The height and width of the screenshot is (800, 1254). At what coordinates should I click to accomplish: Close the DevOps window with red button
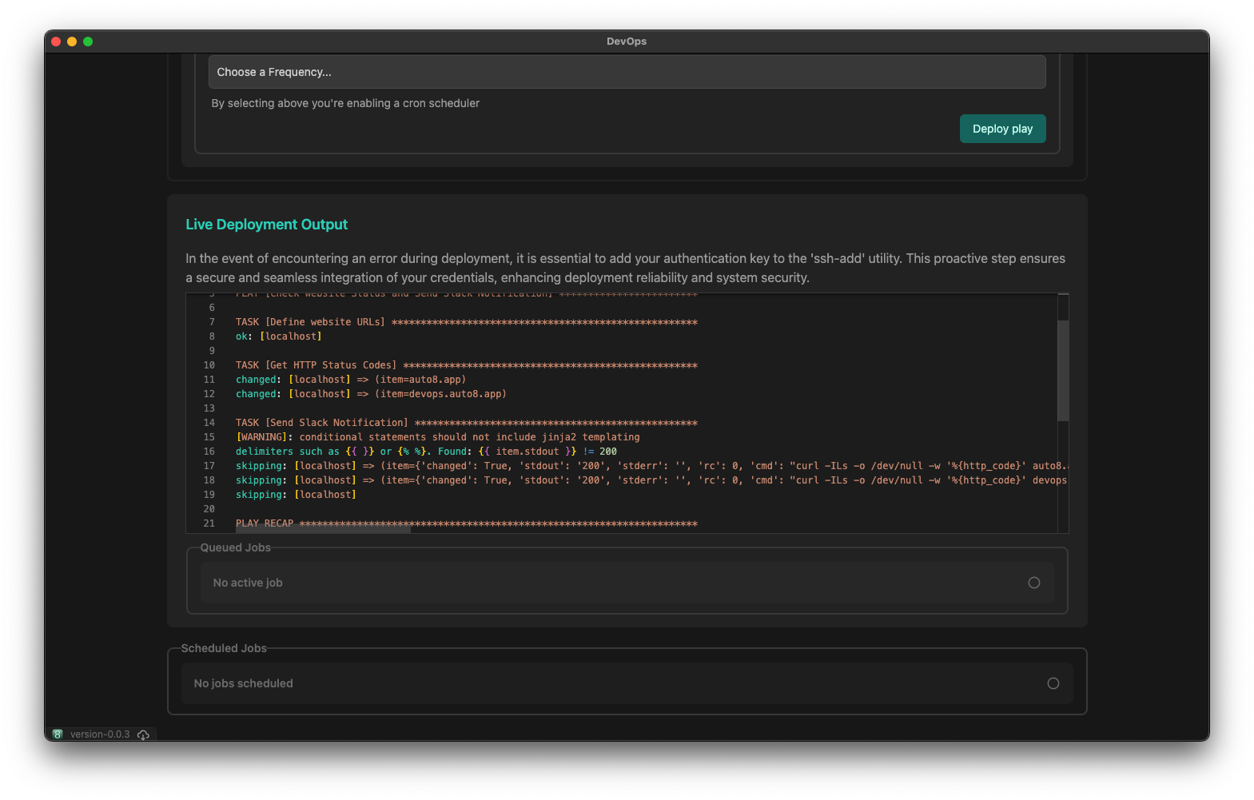[x=56, y=42]
